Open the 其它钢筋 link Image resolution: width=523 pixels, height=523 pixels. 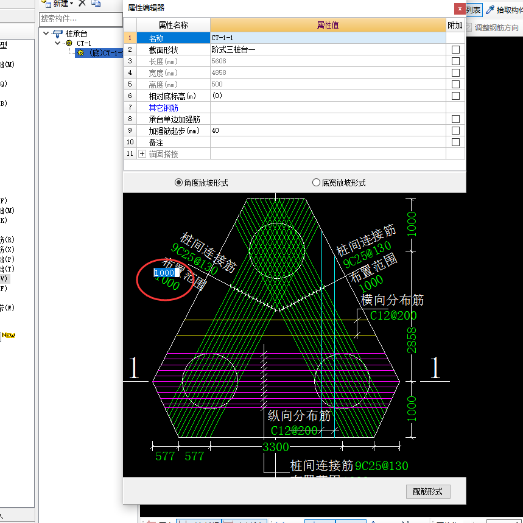(163, 108)
